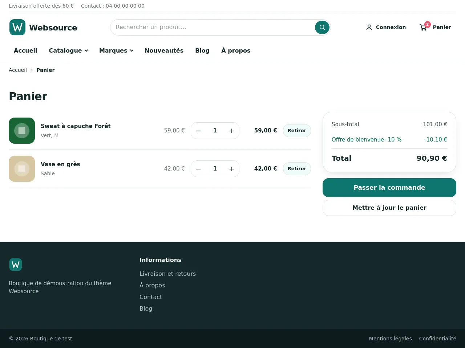Remove Sweat à capuche Forêt from cart
The height and width of the screenshot is (348, 465).
[x=297, y=131]
